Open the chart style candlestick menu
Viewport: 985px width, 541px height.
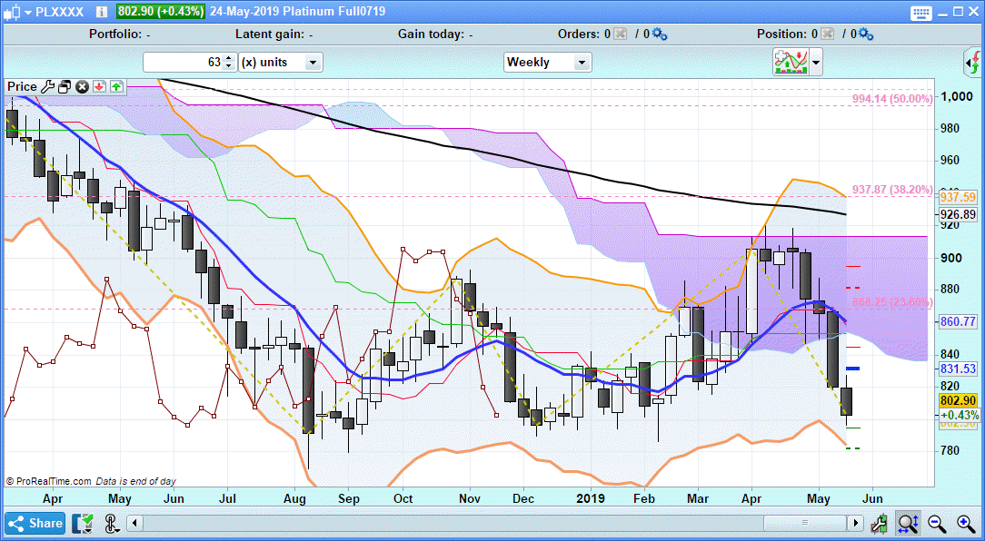pyautogui.click(x=13, y=11)
